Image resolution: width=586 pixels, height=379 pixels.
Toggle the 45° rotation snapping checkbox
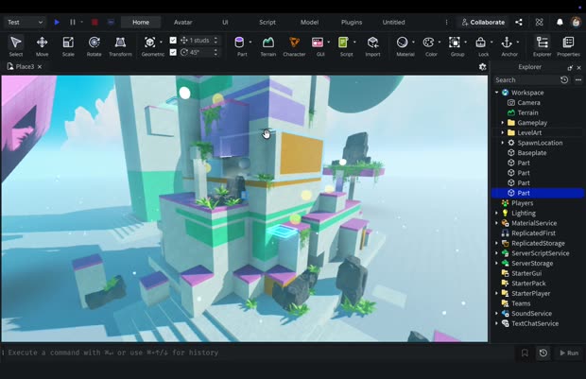(x=173, y=52)
